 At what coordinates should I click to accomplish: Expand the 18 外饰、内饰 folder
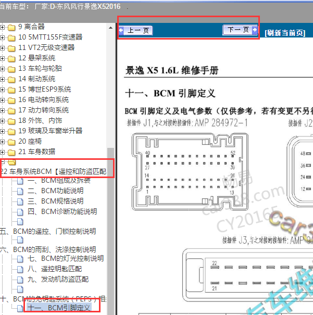tap(2, 121)
